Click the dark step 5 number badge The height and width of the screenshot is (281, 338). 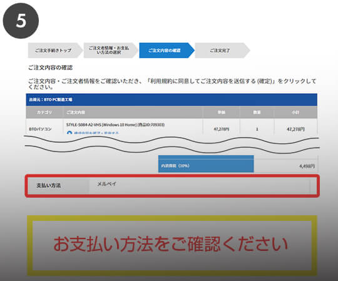pyautogui.click(x=21, y=21)
